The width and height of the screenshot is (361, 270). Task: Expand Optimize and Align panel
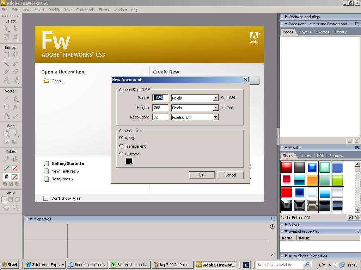(x=286, y=17)
